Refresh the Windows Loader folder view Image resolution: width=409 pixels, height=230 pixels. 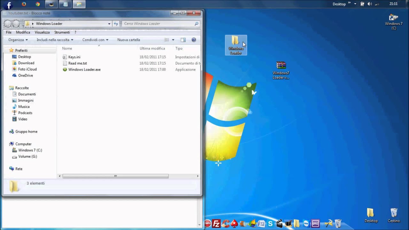[116, 24]
